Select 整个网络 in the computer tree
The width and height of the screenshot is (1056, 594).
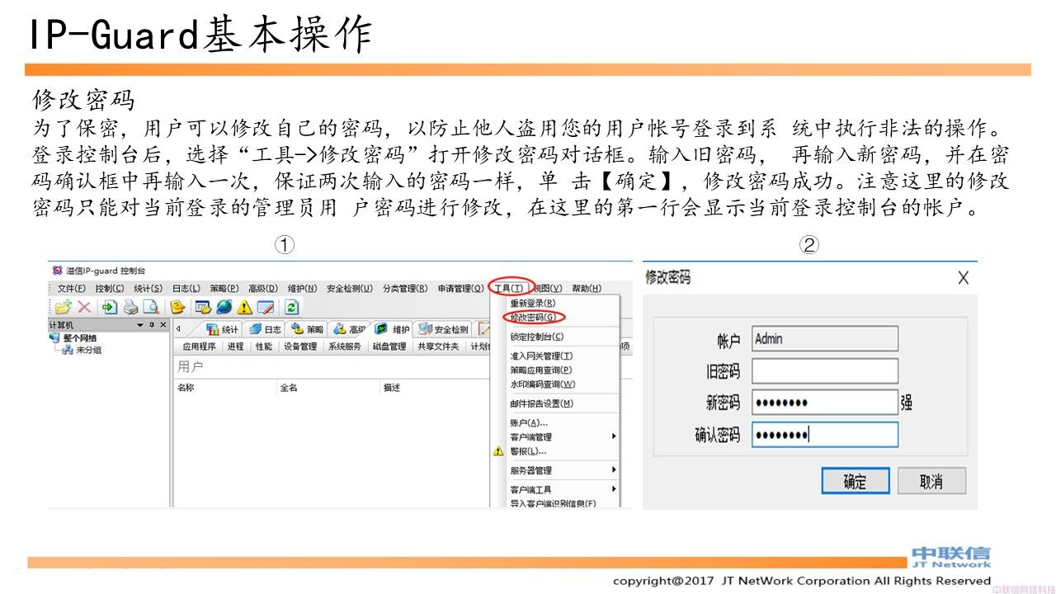pos(79,337)
